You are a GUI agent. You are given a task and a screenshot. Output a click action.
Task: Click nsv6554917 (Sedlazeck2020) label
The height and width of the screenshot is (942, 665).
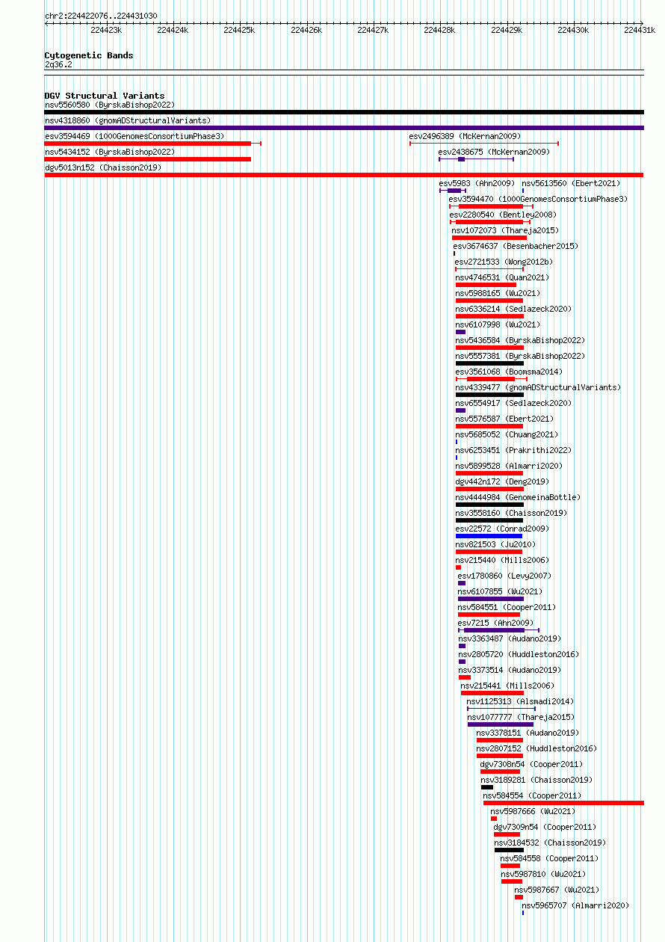coord(513,403)
